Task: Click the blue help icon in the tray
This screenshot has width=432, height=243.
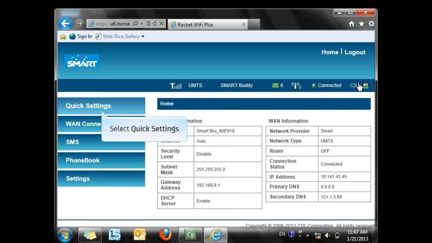Action: click(292, 234)
